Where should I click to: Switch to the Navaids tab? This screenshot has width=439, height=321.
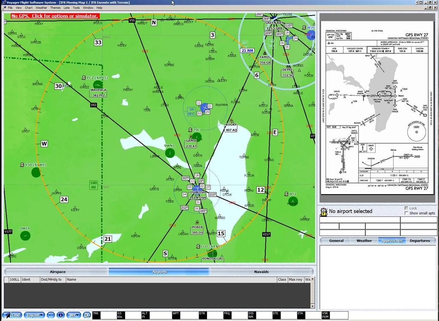coord(262,272)
